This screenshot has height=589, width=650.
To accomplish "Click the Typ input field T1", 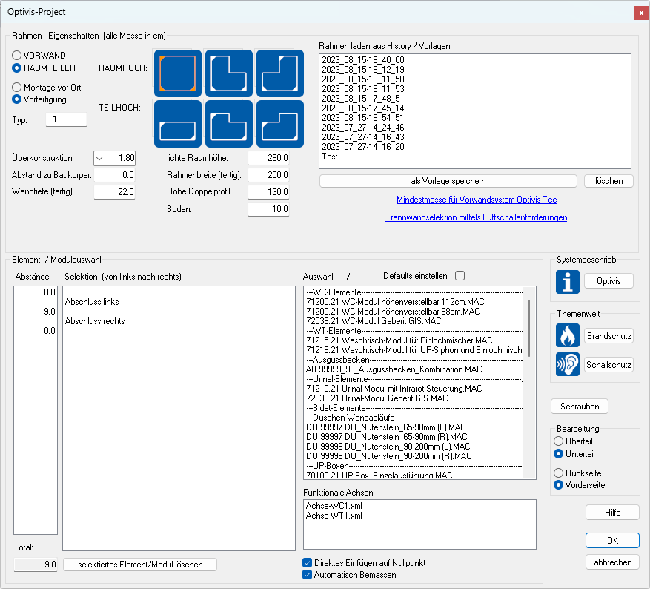I will [66, 119].
